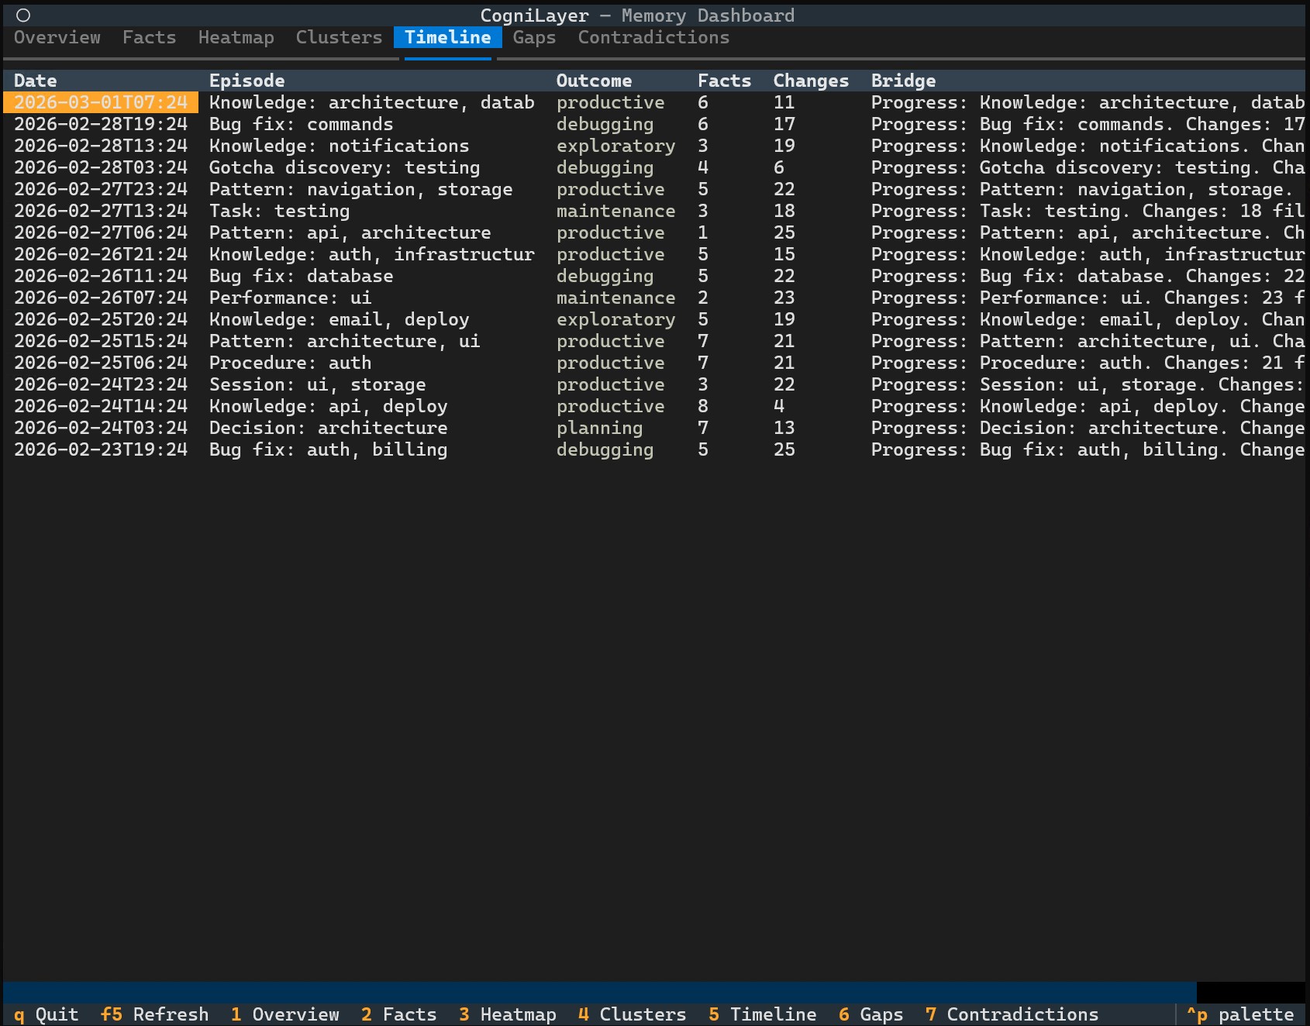Click episode 'Procedure: auth'
The width and height of the screenshot is (1310, 1026).
[290, 363]
